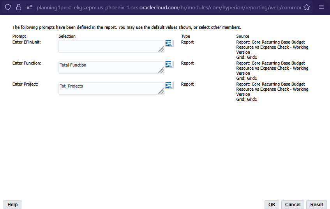Click the 'Report' type of Function row
This screenshot has width=330, height=209.
[187, 63]
